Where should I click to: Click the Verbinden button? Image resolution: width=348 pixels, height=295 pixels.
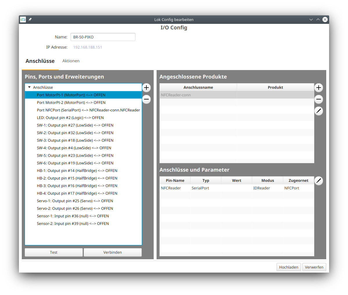click(112, 252)
